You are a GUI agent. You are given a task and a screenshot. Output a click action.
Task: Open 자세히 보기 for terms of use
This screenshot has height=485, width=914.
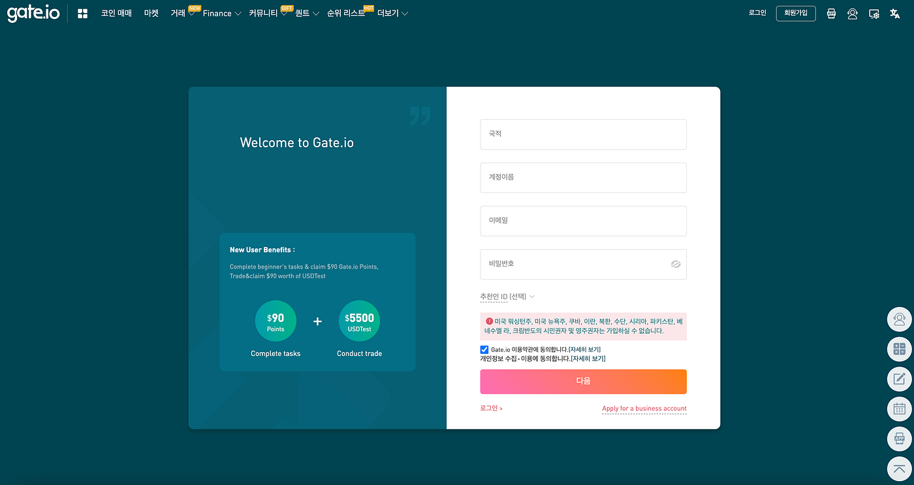click(584, 350)
